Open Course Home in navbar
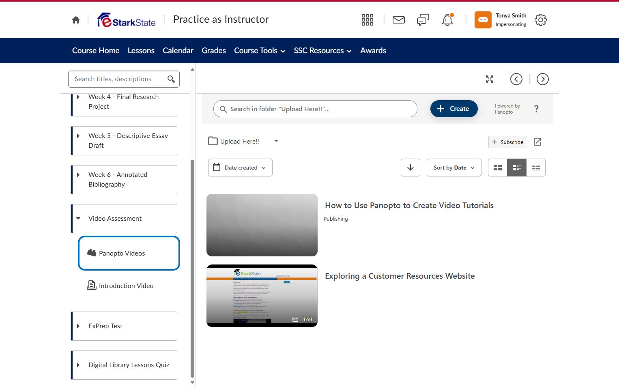This screenshot has height=387, width=619. 96,51
